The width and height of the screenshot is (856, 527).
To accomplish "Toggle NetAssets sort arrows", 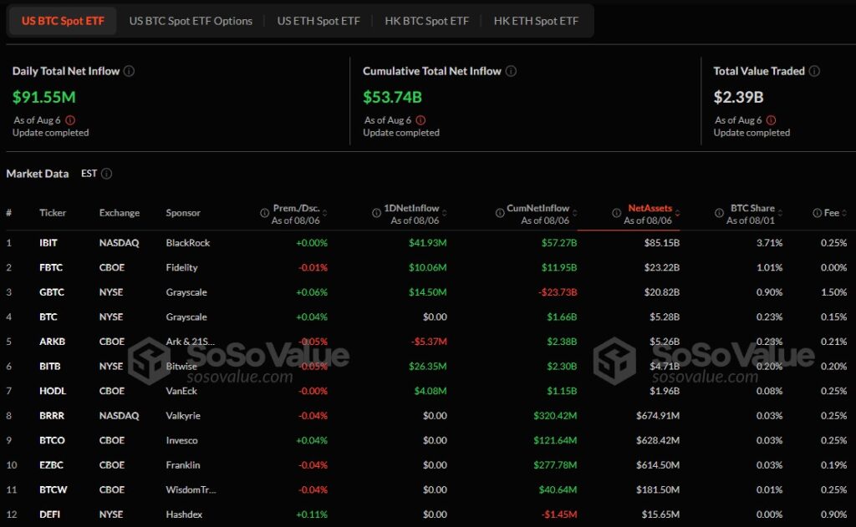I will (x=677, y=213).
